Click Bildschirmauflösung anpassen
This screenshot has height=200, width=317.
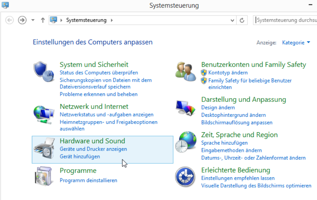click(x=237, y=123)
